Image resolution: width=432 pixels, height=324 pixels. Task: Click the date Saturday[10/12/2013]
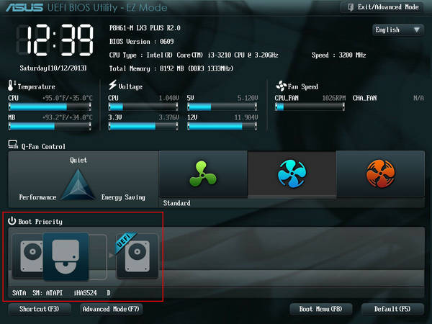pyautogui.click(x=53, y=68)
